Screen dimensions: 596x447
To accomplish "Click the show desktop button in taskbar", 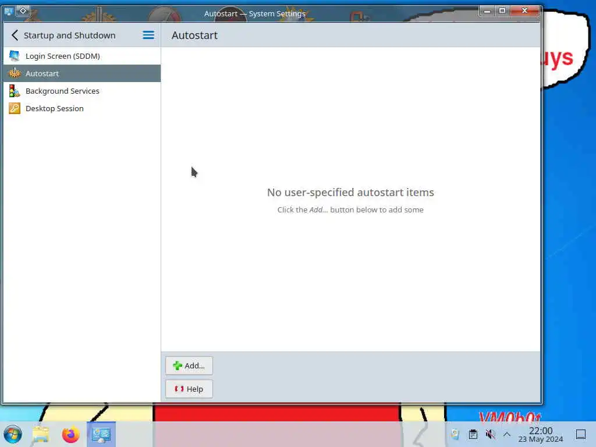I will [x=580, y=434].
